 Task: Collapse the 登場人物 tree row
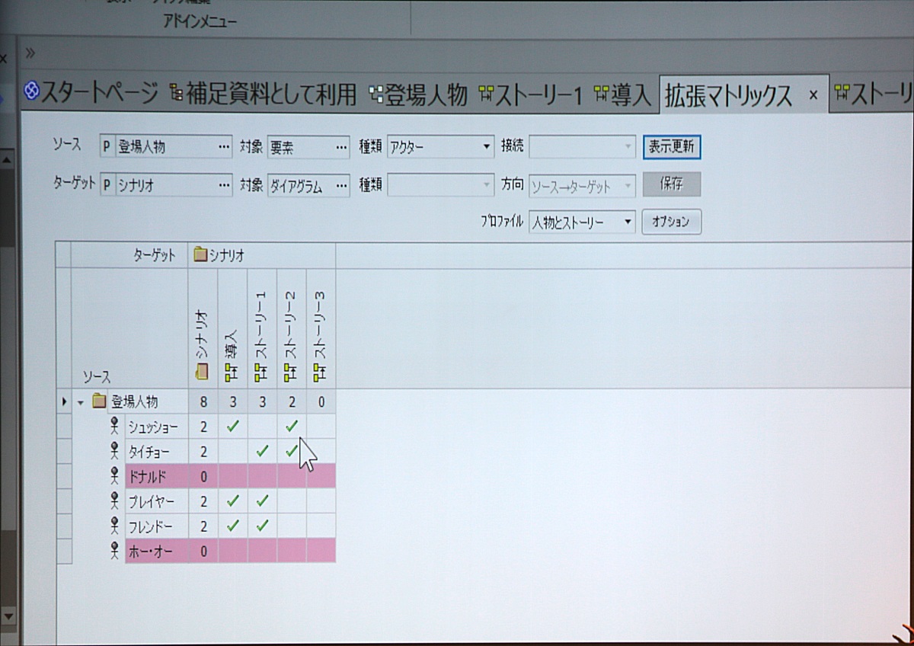point(80,401)
